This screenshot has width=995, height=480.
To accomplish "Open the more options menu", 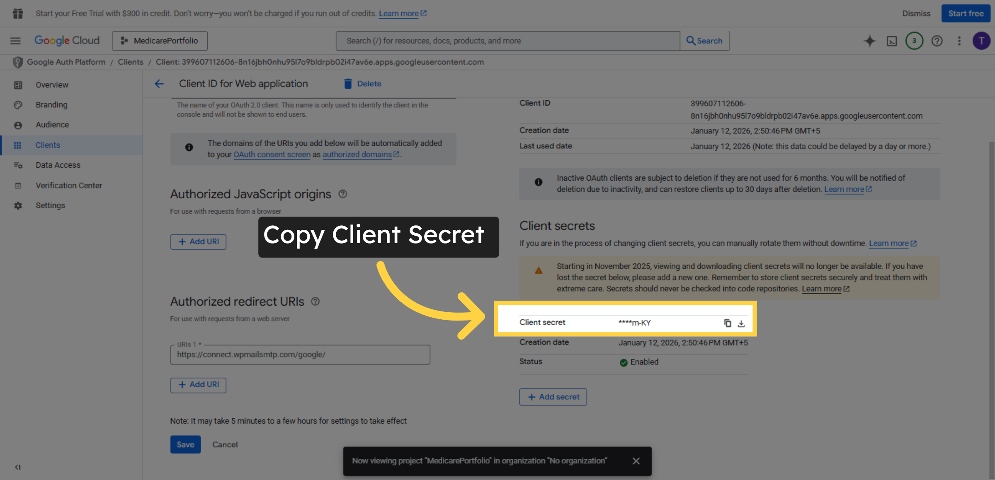I will (959, 41).
